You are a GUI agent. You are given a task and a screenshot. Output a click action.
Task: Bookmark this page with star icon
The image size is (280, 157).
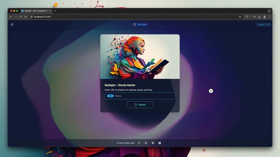[x=240, y=17]
